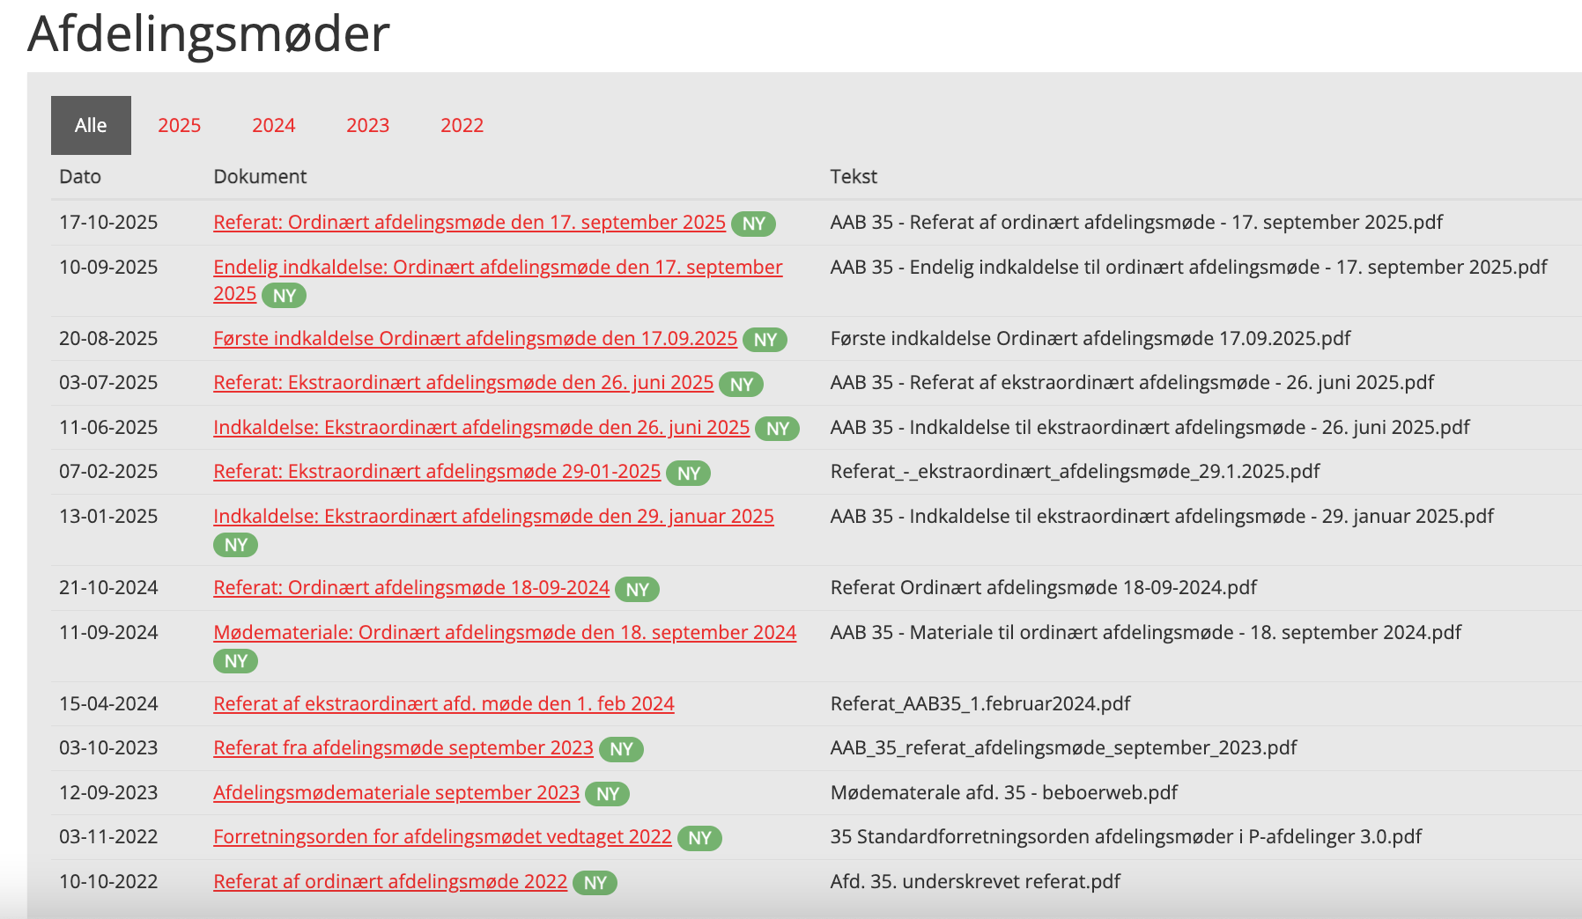Open Mødemateriale: Ordinært afdelingsmøde den 18. september 2024
The image size is (1582, 919).
coord(504,633)
